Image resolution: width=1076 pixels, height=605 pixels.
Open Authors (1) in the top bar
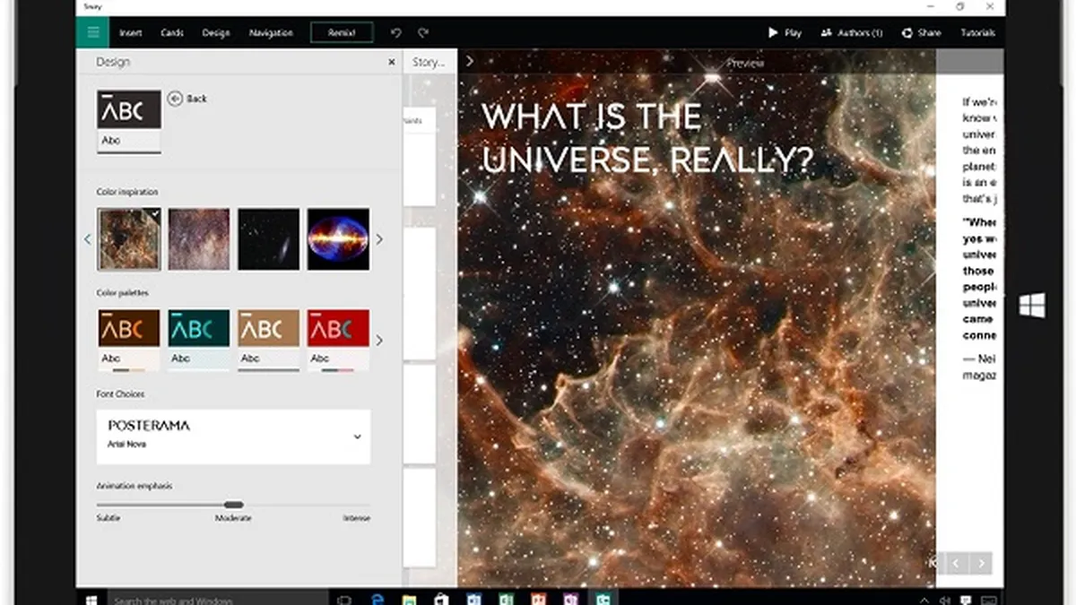click(x=852, y=33)
